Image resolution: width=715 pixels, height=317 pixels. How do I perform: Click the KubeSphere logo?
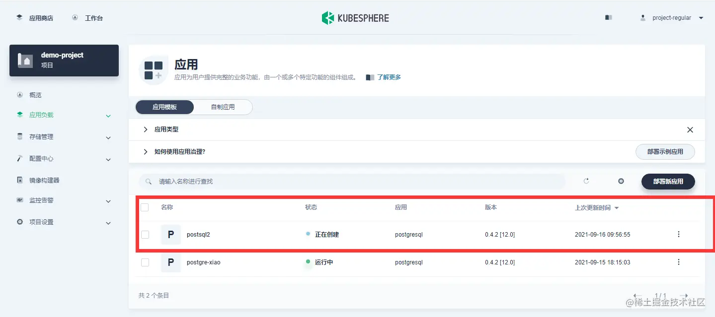point(355,18)
